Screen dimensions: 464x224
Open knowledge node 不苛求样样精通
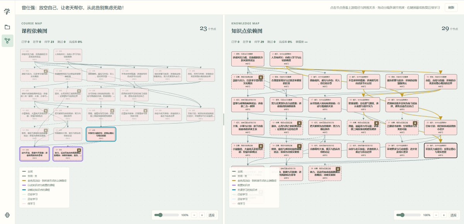363,81
